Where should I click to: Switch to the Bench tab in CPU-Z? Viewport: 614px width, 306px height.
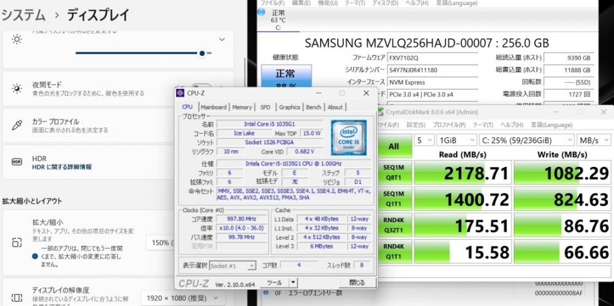tap(314, 107)
